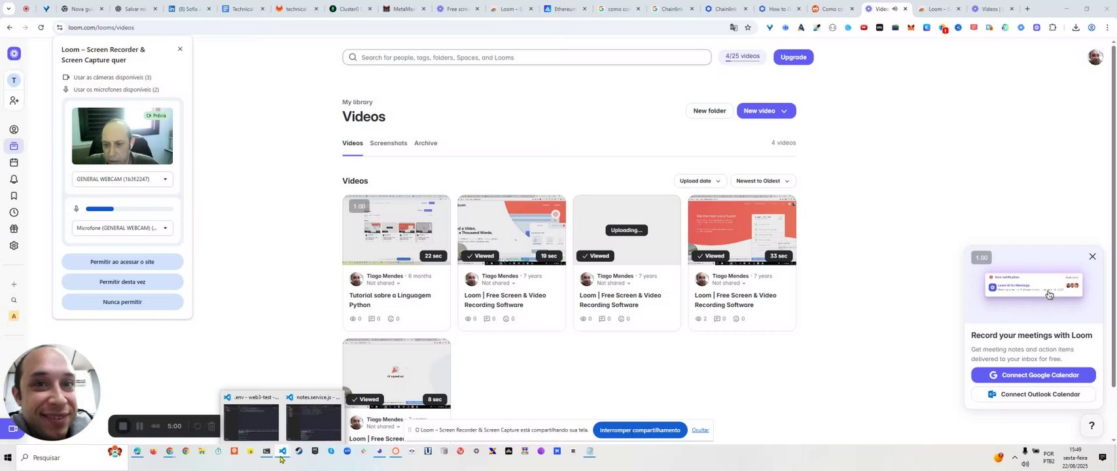The width and height of the screenshot is (1117, 471).
Task: Open the Microfone selection dropdown
Action: (122, 228)
